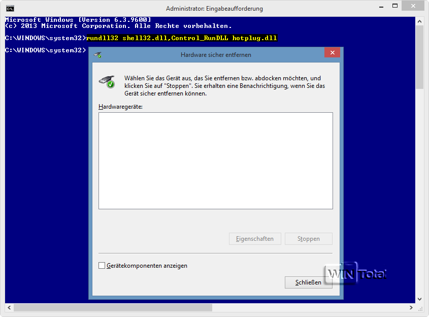Image resolution: width=429 pixels, height=317 pixels.
Task: Click the Stoppen button
Action: (308, 239)
